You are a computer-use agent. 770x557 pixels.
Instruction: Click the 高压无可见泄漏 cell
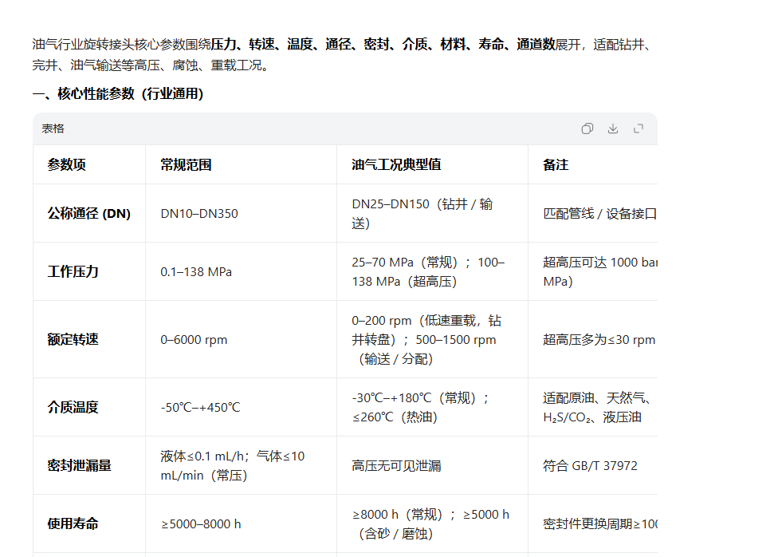pyautogui.click(x=396, y=466)
